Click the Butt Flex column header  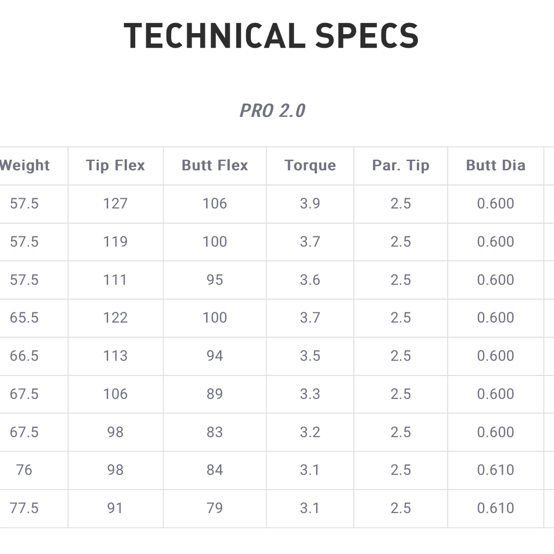[215, 166]
